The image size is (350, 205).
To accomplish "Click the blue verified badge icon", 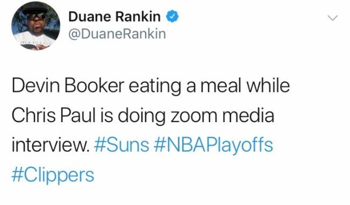I will (172, 16).
